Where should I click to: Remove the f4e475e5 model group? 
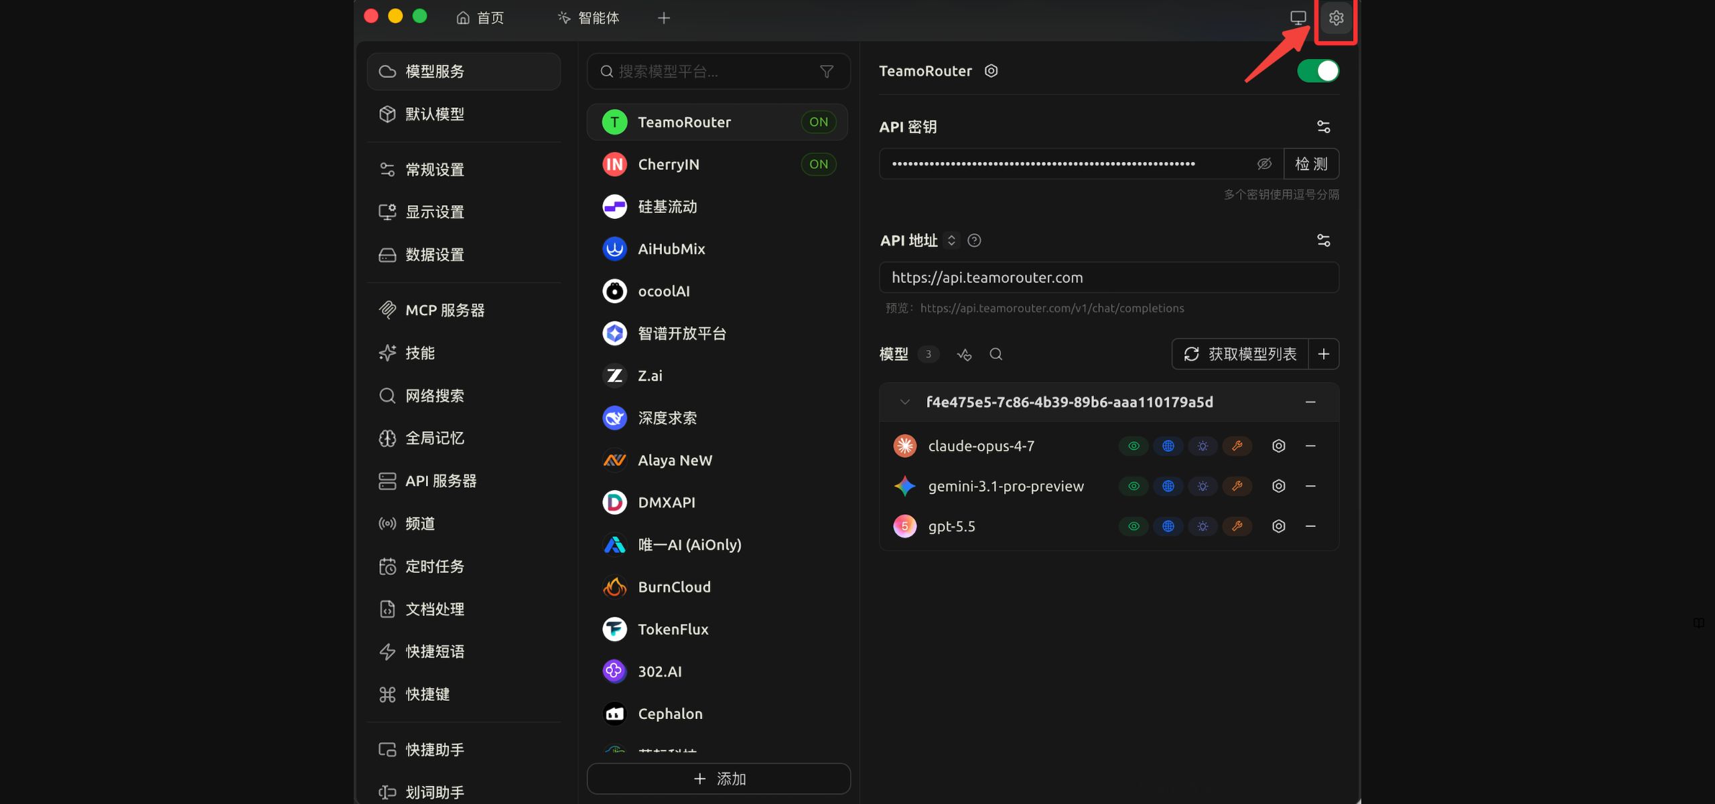pyautogui.click(x=1311, y=402)
